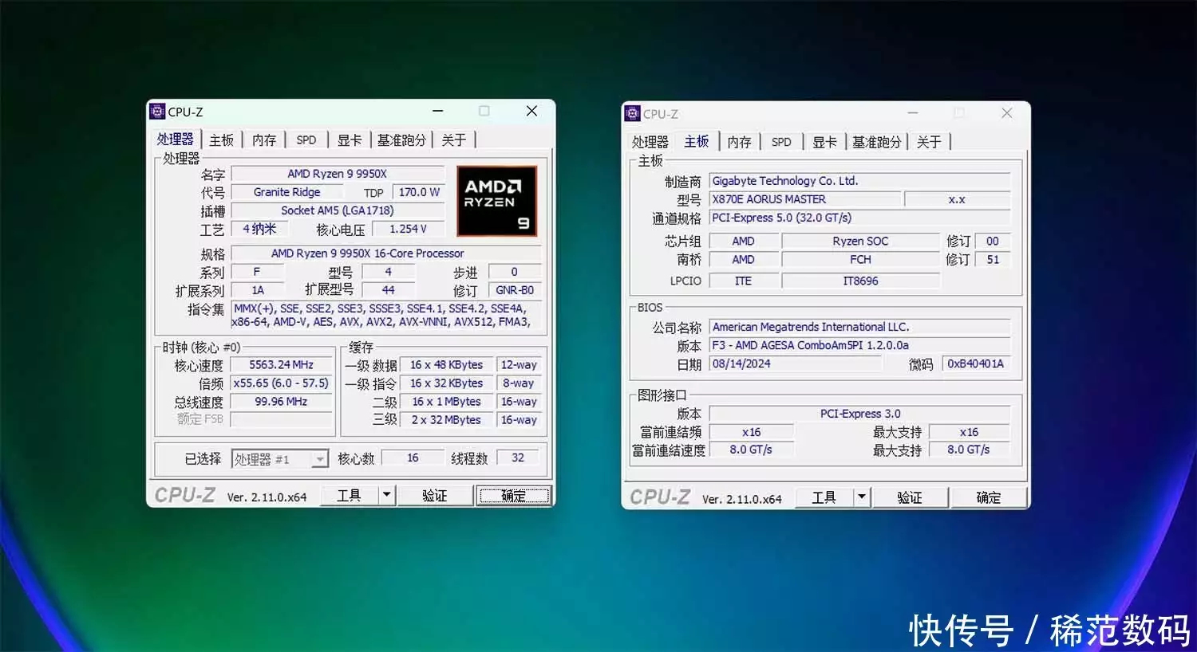Screen dimensions: 1197x652
Task: Open 关于 tab in right window
Action: (x=929, y=142)
